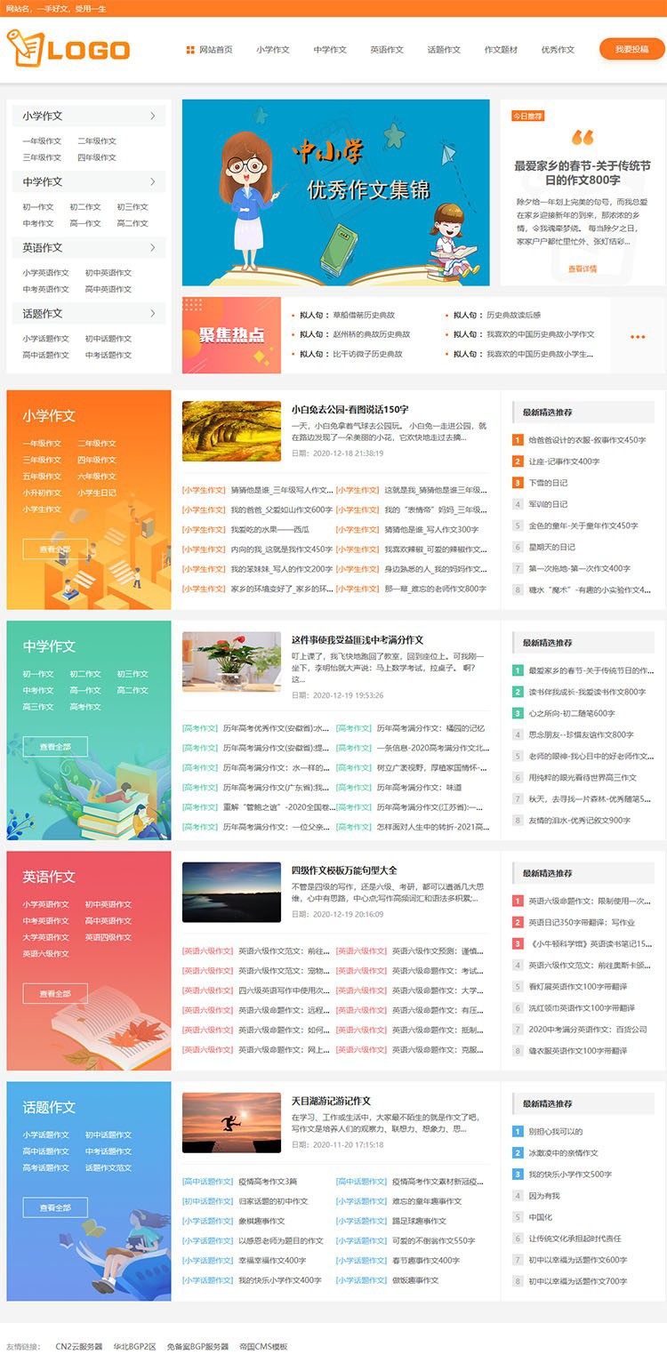Open ranked item 别担心我可以的
The height and width of the screenshot is (1363, 667).
pos(556,1131)
